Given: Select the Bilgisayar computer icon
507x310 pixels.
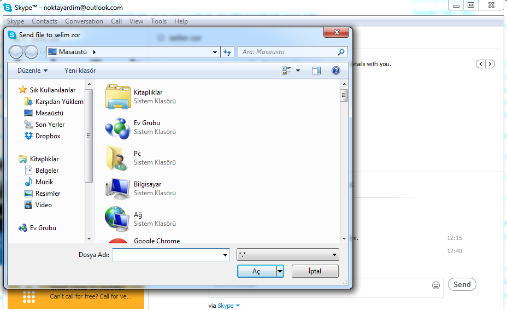Looking at the screenshot, I should pyautogui.click(x=117, y=189).
